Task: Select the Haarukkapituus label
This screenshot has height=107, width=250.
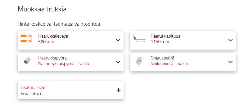Action: click(x=165, y=36)
